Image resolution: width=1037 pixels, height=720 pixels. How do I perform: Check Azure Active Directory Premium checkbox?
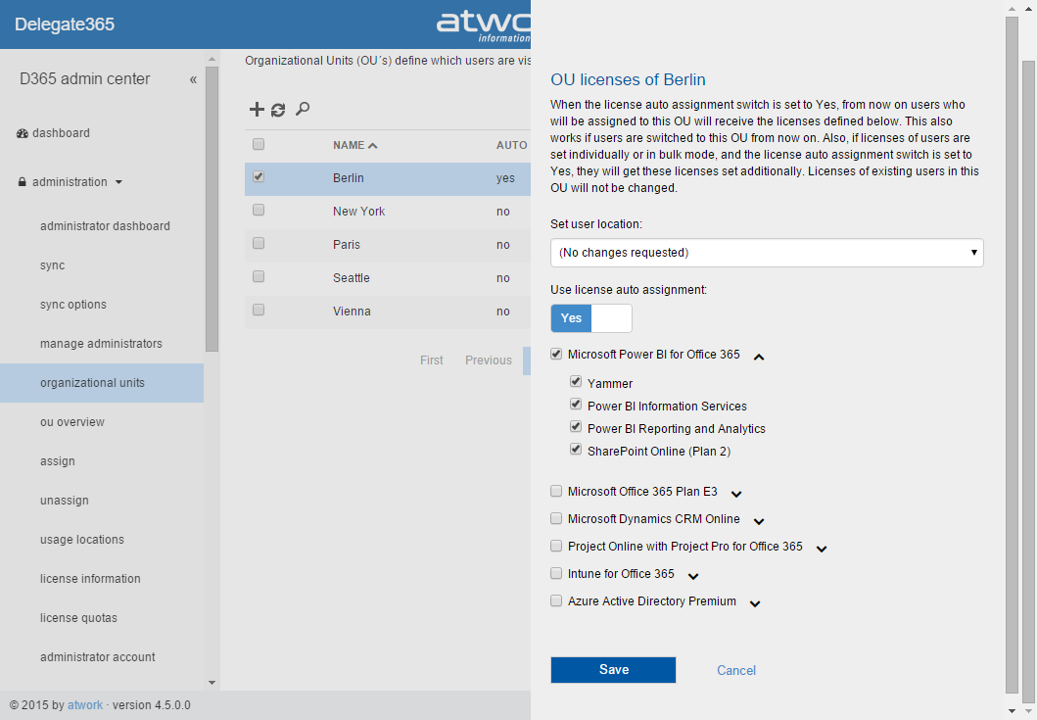pos(556,600)
